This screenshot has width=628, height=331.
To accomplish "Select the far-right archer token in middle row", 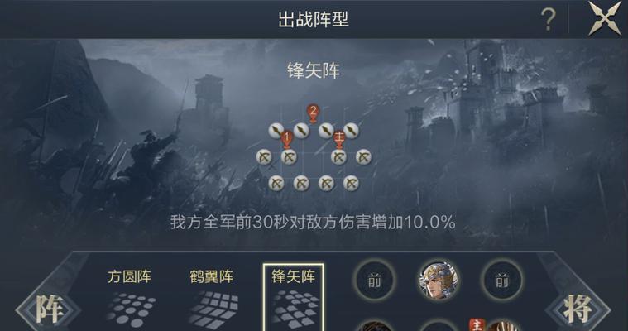I will tap(363, 157).
